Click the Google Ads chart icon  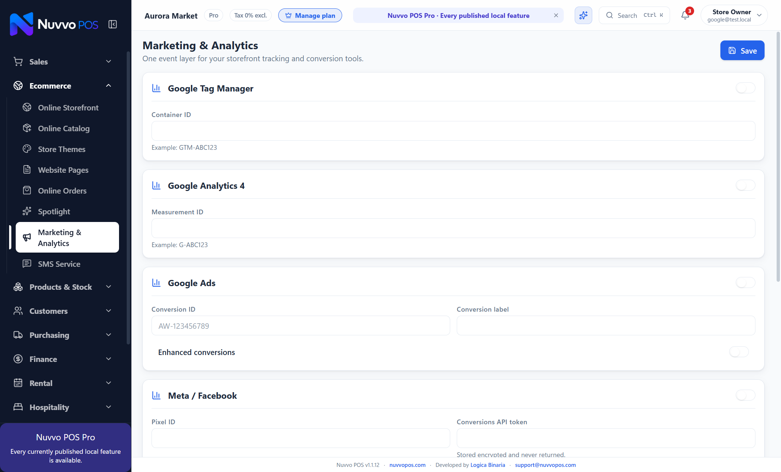pyautogui.click(x=156, y=283)
